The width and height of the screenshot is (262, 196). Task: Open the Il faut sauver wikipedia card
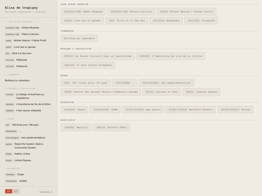(88, 65)
